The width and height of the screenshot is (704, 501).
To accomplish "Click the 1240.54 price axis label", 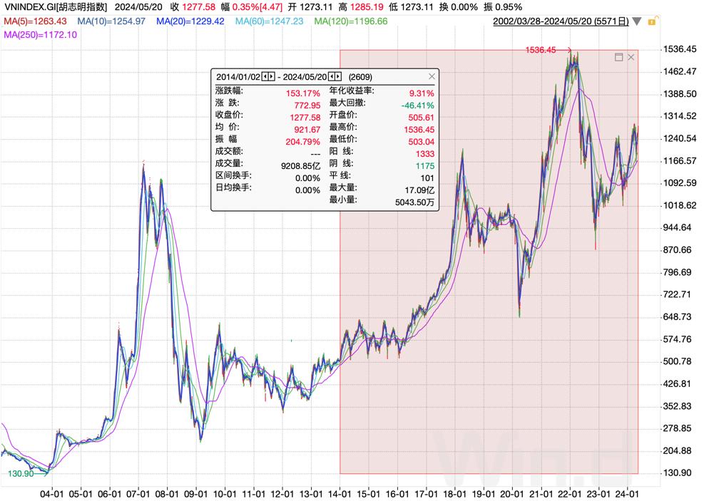I will (680, 138).
